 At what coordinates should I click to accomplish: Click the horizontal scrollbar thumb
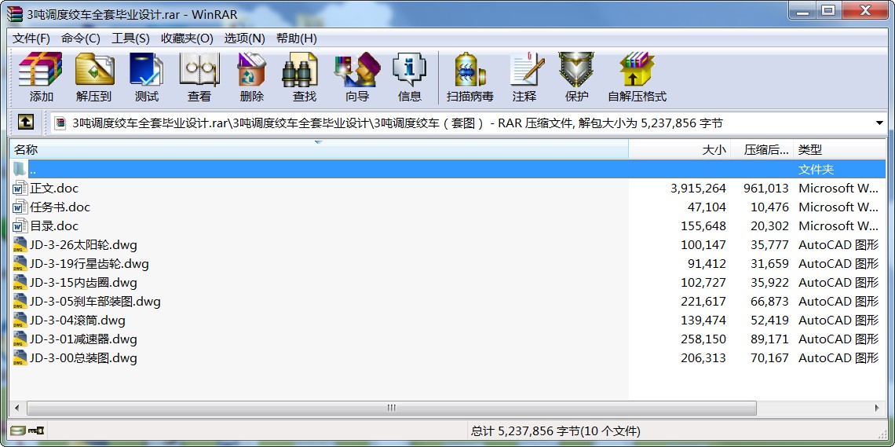[391, 409]
